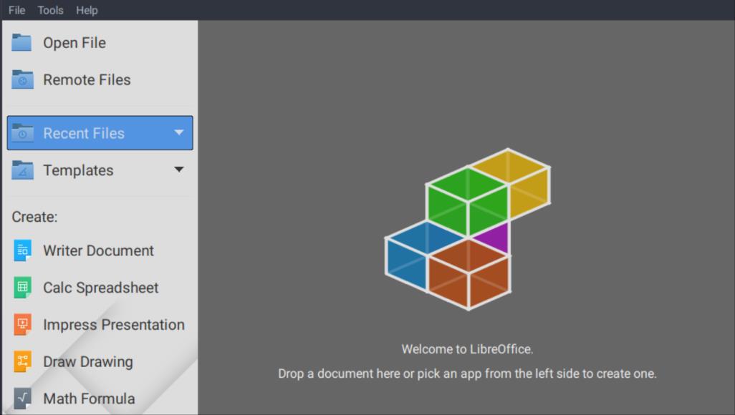Select the Remote Files text label
Image resolution: width=735 pixels, height=415 pixels.
click(x=87, y=80)
